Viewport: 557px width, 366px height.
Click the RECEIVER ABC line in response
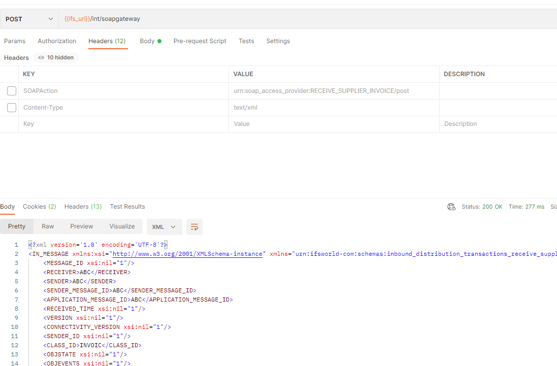(87, 272)
